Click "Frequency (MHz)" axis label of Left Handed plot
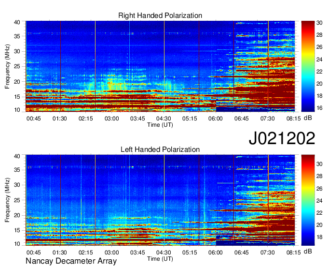The height and width of the screenshot is (267, 328). (7, 200)
